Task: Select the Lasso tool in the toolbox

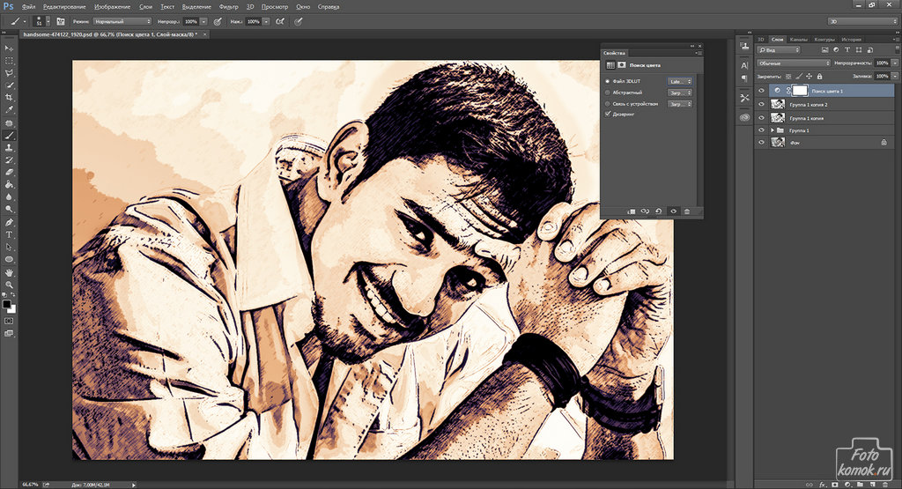Action: [x=9, y=73]
